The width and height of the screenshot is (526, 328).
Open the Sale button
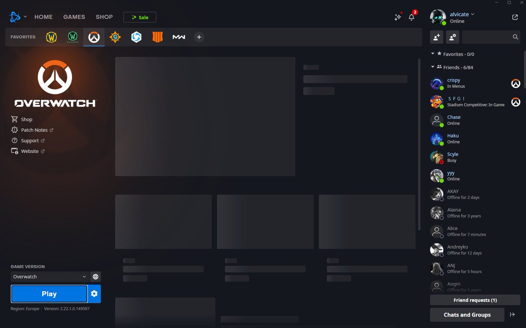tap(140, 17)
